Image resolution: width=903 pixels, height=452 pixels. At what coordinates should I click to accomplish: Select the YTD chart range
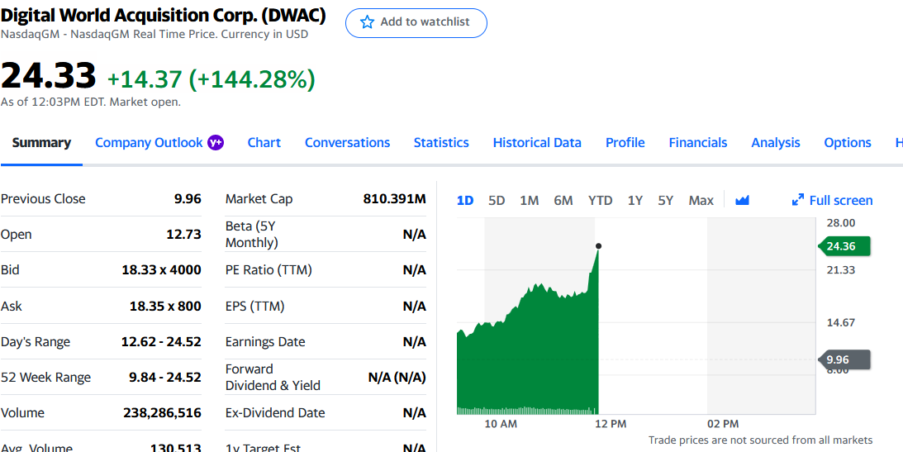600,200
